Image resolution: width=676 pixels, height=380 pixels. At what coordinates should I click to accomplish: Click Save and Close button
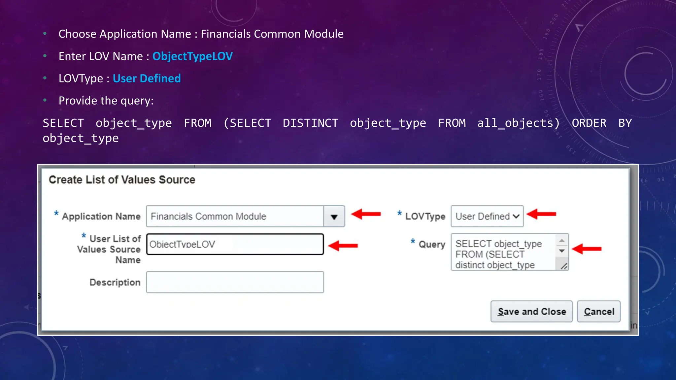click(531, 311)
